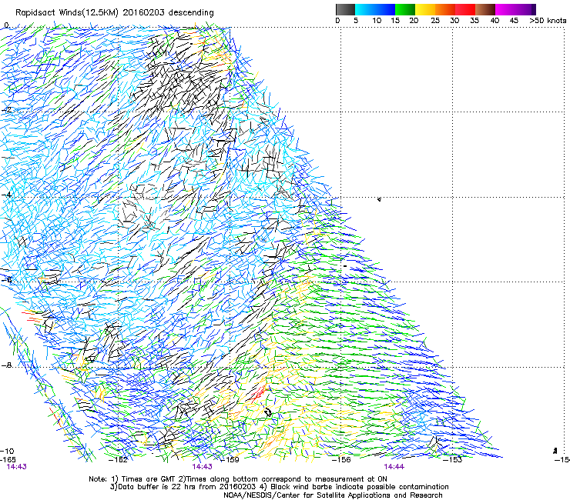Click the '-165' longitude axis label

[8, 460]
